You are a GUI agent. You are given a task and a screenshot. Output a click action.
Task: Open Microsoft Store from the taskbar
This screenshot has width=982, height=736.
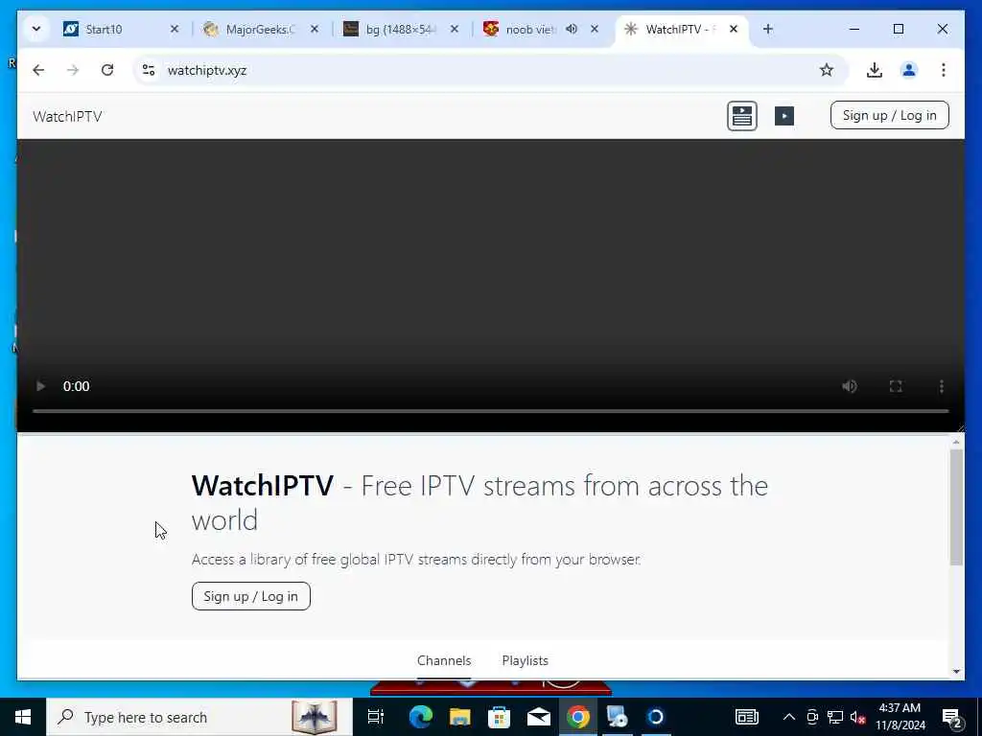499,717
